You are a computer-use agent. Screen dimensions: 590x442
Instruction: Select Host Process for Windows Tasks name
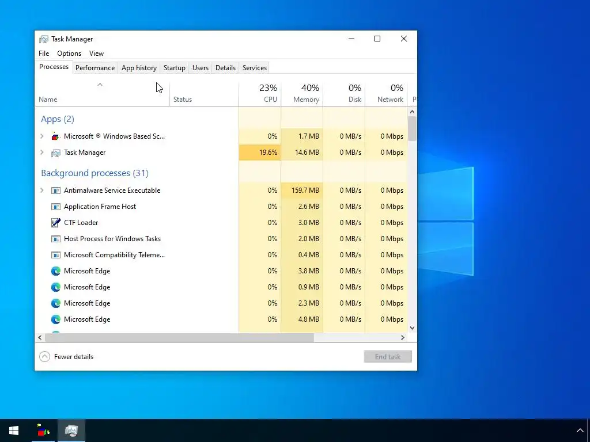(112, 239)
